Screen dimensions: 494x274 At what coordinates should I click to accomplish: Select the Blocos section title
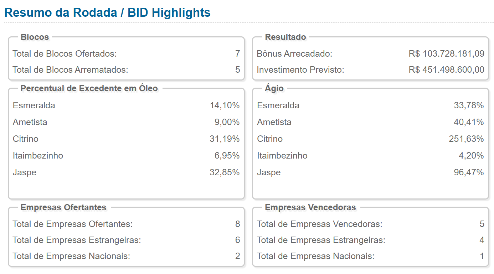pyautogui.click(x=35, y=37)
